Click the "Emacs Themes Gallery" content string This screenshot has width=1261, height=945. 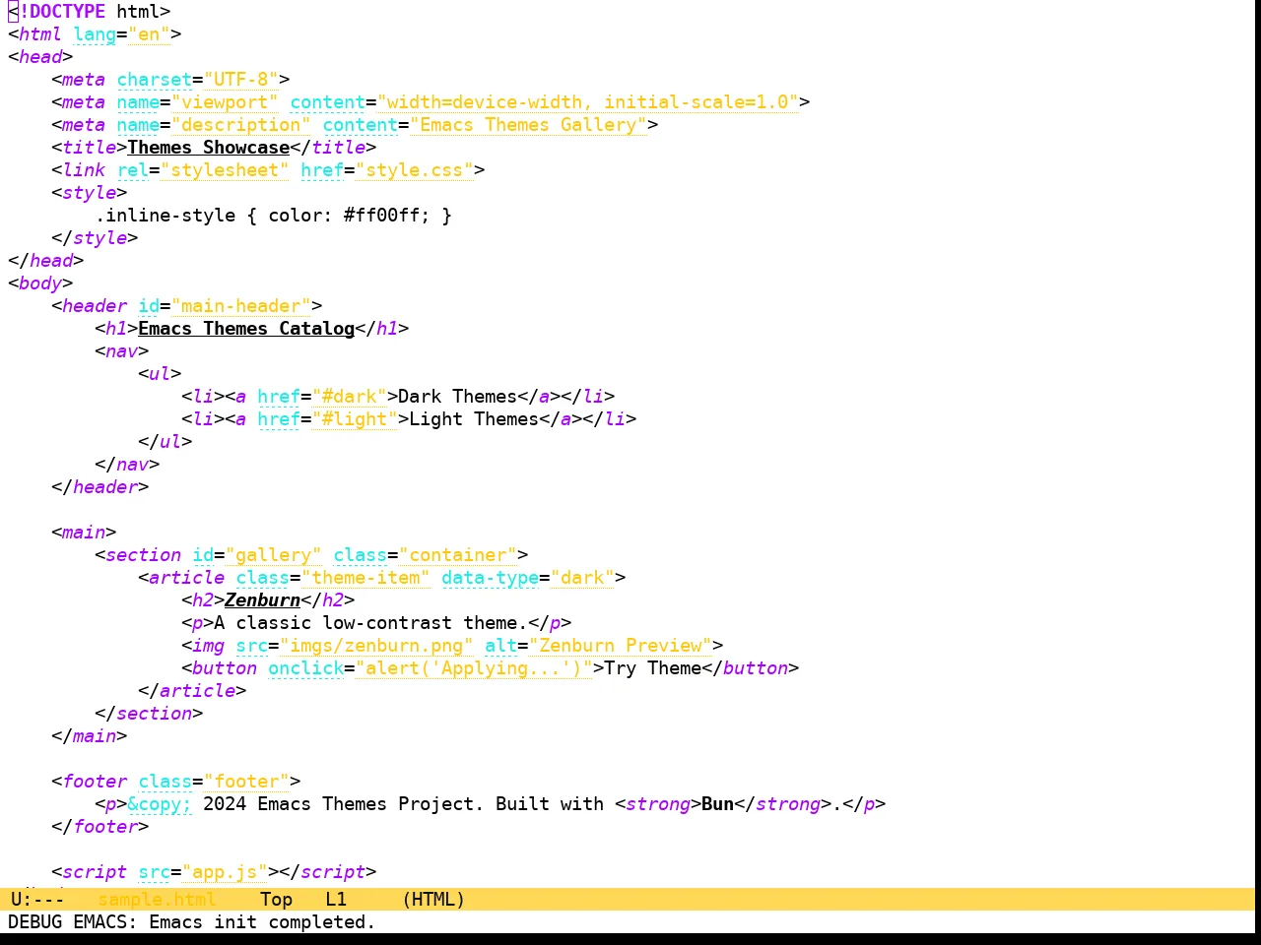[x=528, y=125]
